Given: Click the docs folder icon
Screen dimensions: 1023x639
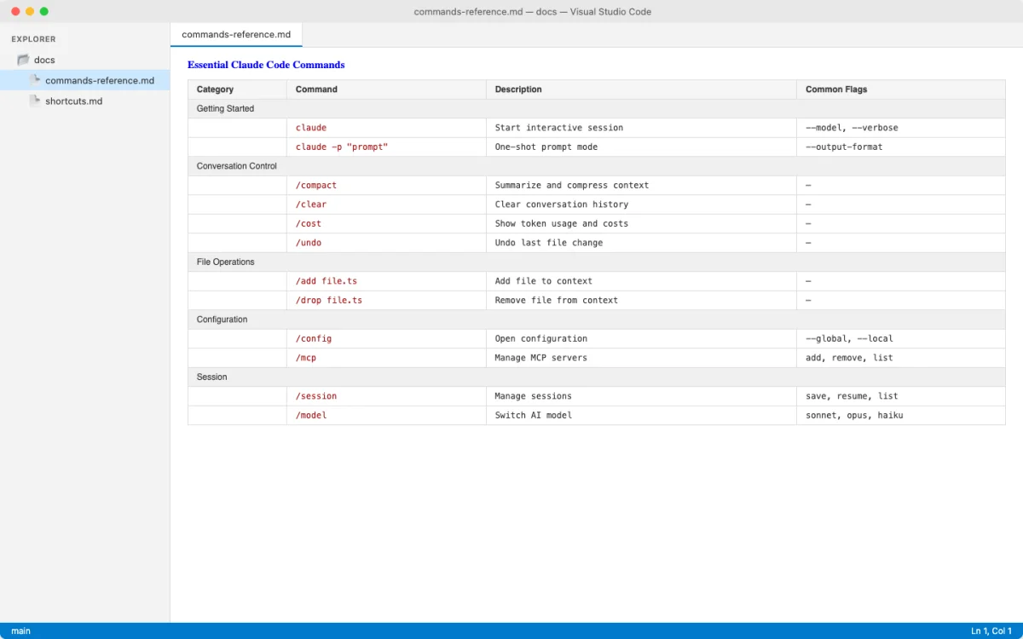Looking at the screenshot, I should tap(23, 60).
